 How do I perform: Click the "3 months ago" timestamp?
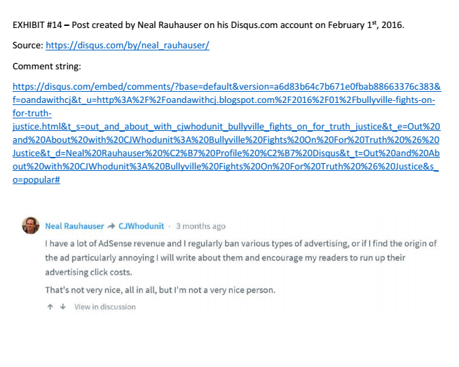200,226
